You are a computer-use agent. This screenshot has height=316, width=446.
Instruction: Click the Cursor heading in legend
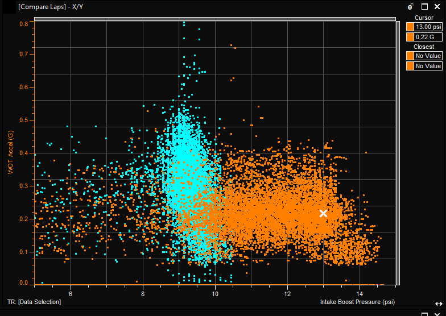click(x=424, y=18)
